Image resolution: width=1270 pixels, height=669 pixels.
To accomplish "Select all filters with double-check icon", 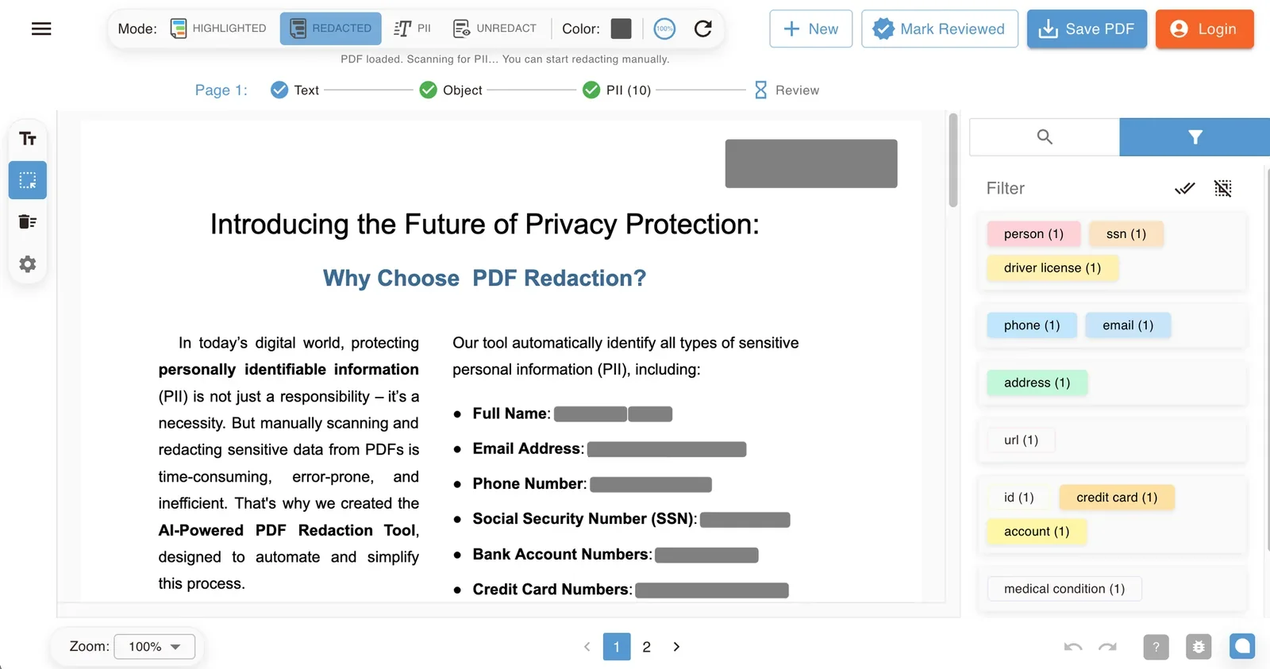I will (1184, 188).
